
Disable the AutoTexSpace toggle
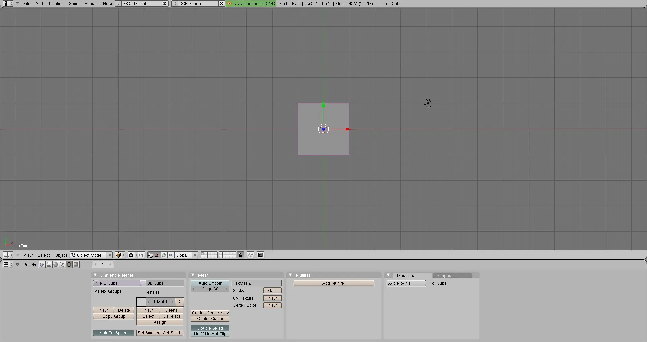click(114, 333)
